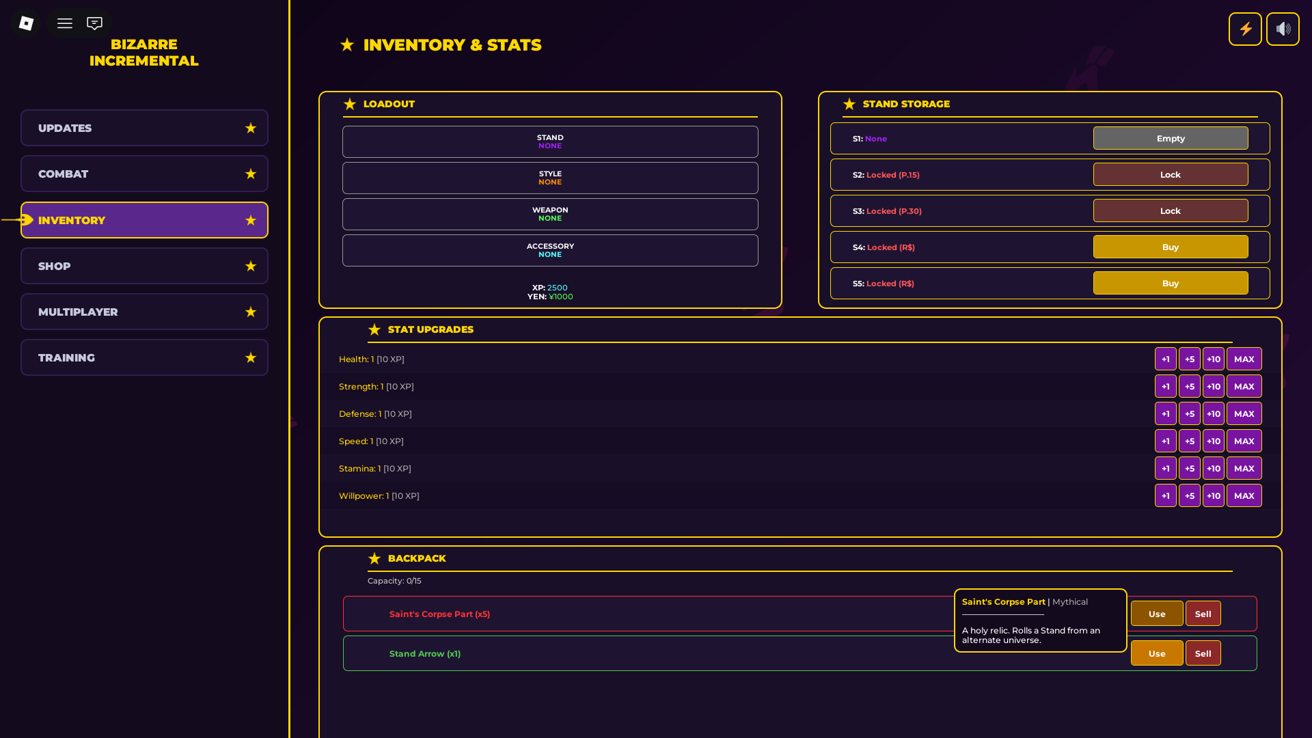This screenshot has width=1312, height=738.
Task: Sell the Stand Arrow item
Action: pyautogui.click(x=1203, y=653)
